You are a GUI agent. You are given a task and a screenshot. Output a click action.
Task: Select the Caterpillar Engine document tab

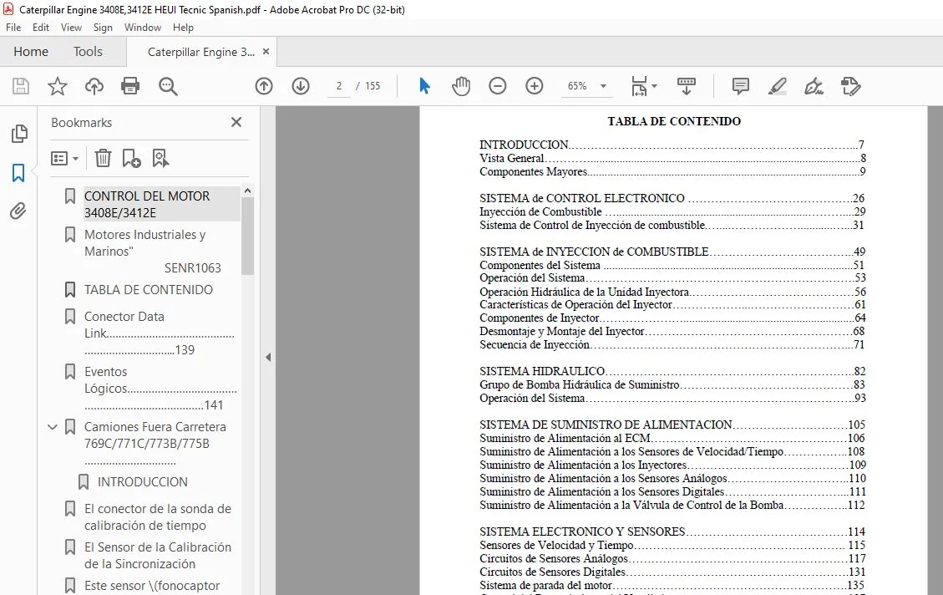click(x=200, y=53)
